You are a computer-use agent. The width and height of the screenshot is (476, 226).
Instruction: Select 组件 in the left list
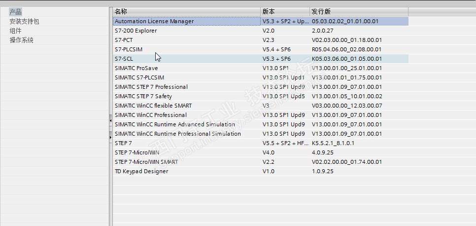(16, 31)
